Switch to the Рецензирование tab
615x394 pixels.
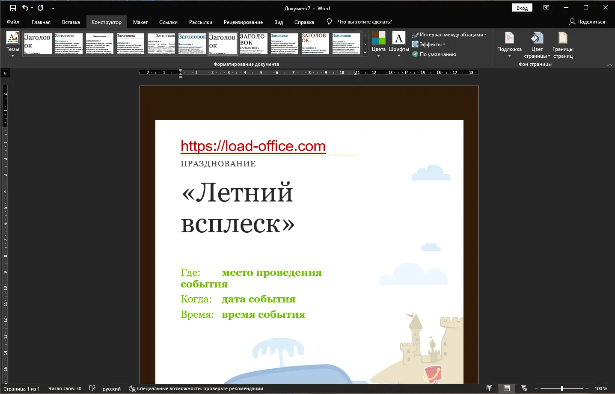coord(243,22)
